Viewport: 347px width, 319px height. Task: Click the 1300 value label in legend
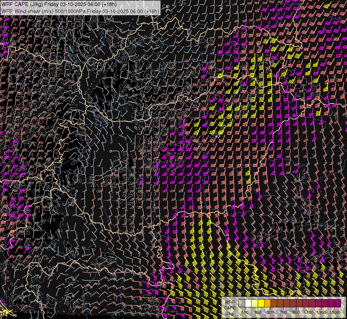321,312
